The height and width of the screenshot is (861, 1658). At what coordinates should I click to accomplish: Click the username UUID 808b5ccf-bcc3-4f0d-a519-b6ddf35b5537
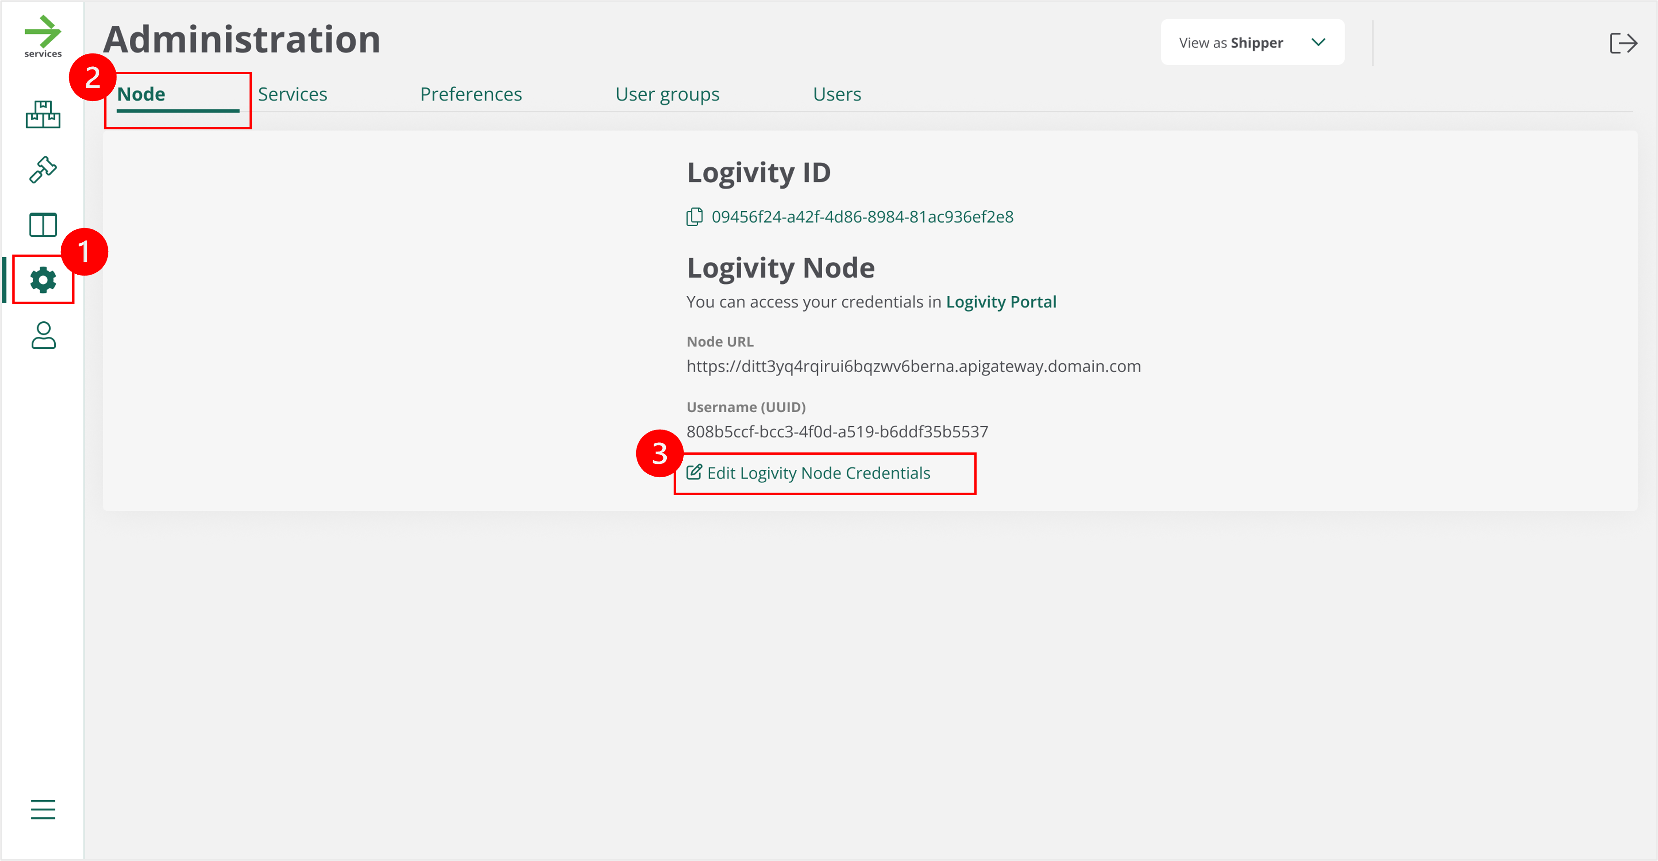pyautogui.click(x=837, y=432)
